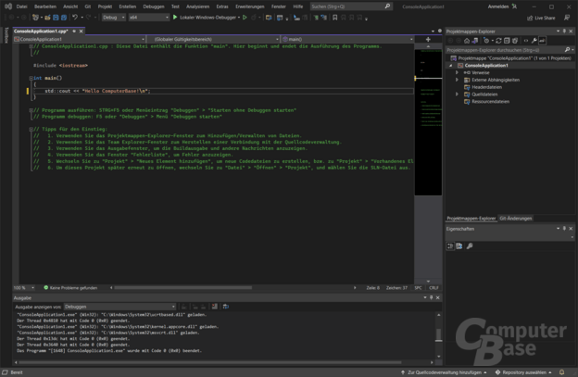
Task: Pin the ConsoleApplication1.cpp tab
Action: [x=74, y=31]
